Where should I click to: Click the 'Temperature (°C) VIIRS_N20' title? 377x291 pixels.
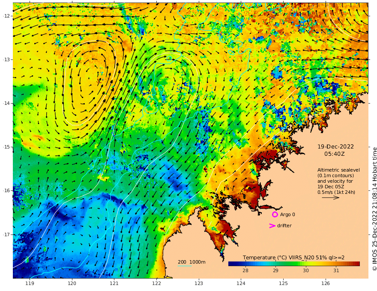[278, 258]
